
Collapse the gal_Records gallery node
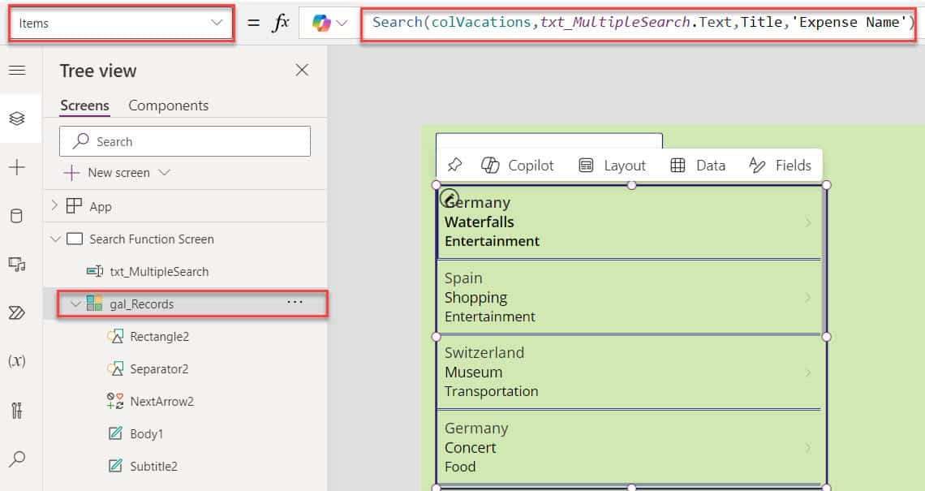tap(75, 304)
